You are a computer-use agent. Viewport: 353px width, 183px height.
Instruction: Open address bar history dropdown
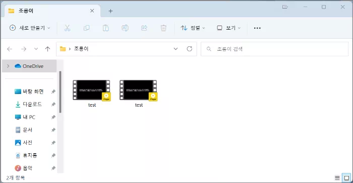175,49
